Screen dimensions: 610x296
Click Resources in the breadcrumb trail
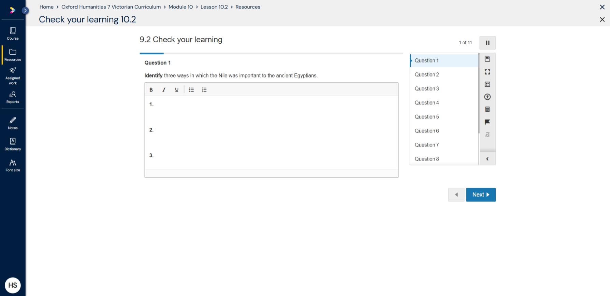click(x=248, y=7)
